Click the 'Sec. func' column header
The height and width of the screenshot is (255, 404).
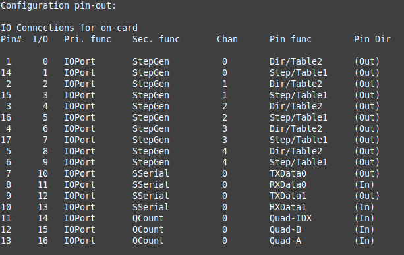click(x=156, y=39)
